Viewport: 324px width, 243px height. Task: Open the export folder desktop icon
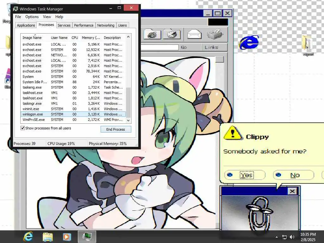pos(308,46)
